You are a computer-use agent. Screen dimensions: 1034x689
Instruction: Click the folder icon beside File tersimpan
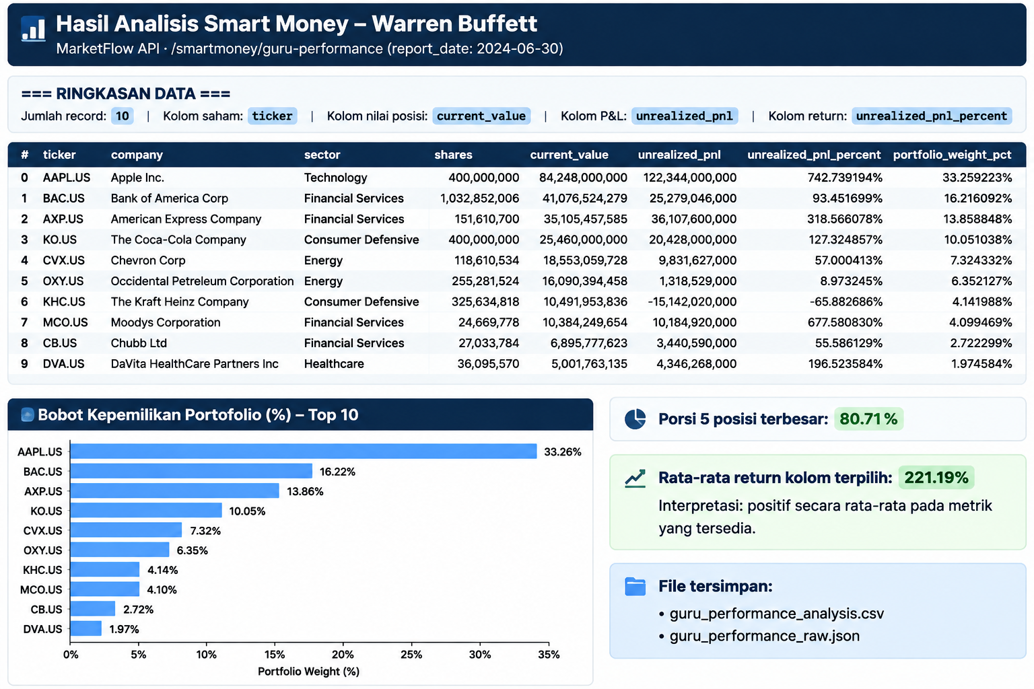(x=635, y=587)
